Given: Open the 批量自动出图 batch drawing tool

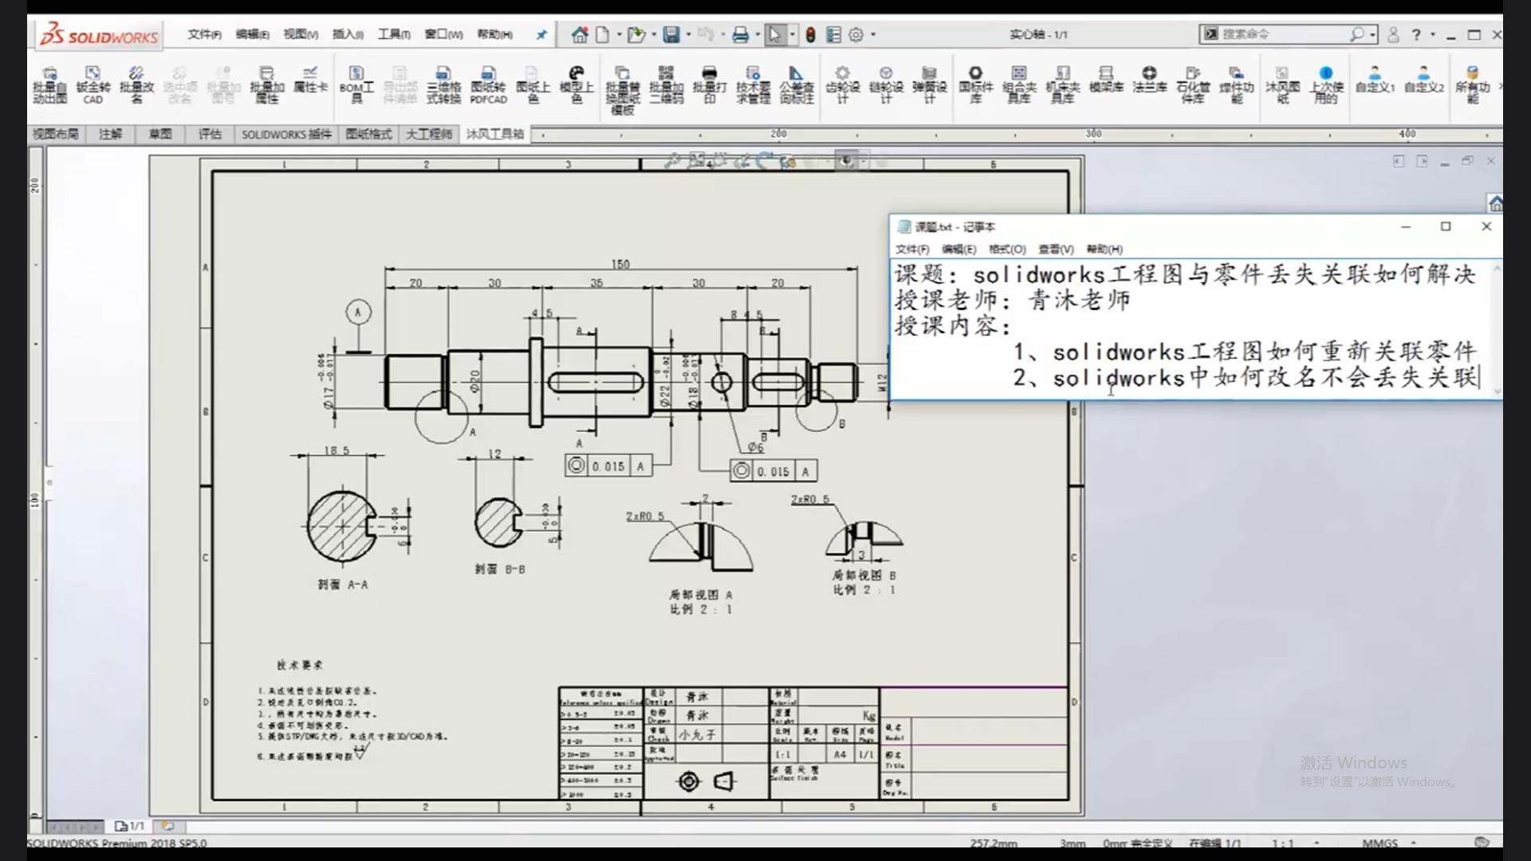Looking at the screenshot, I should point(49,85).
